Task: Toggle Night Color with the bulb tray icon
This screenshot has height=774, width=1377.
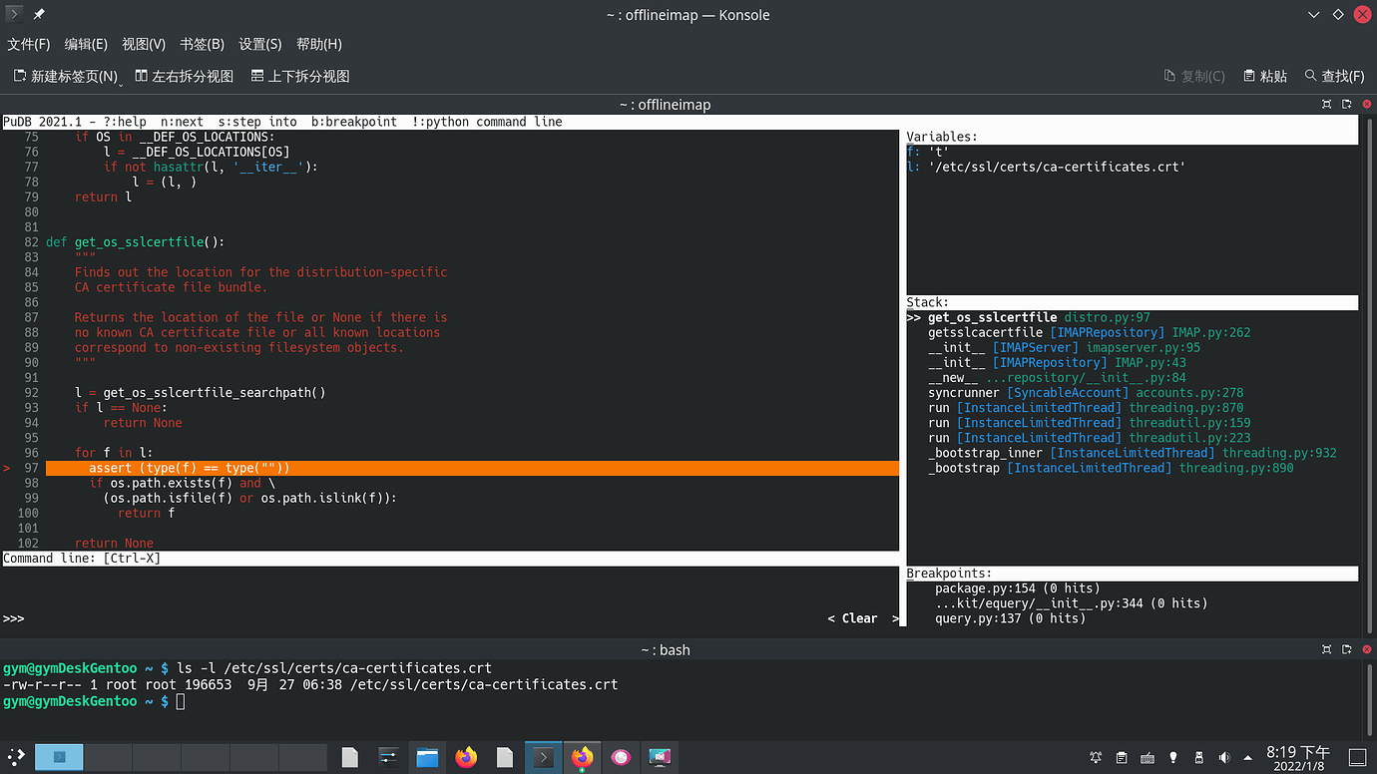Action: pyautogui.click(x=1172, y=758)
